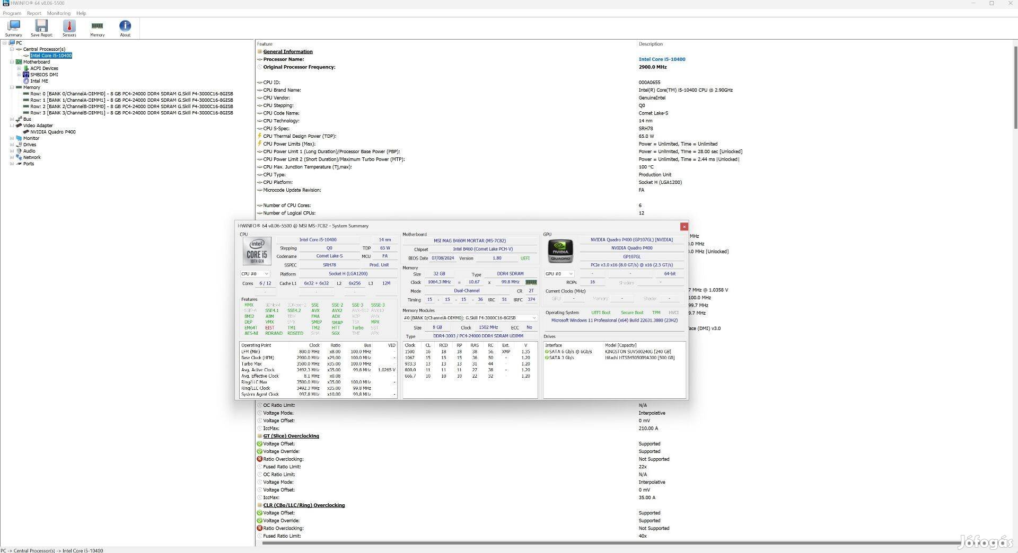This screenshot has height=553, width=1018.
Task: Click the Save Report floppy icon
Action: coord(41,25)
